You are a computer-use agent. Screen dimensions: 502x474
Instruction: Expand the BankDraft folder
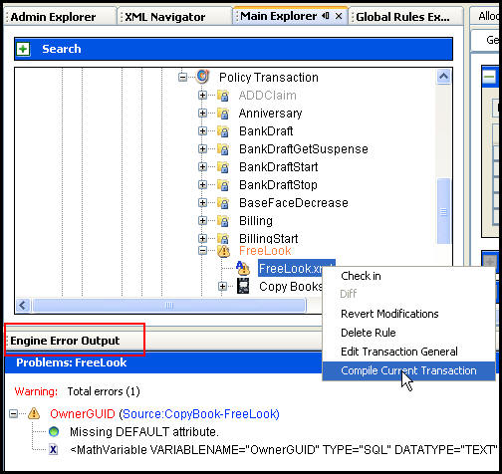pyautogui.click(x=202, y=131)
